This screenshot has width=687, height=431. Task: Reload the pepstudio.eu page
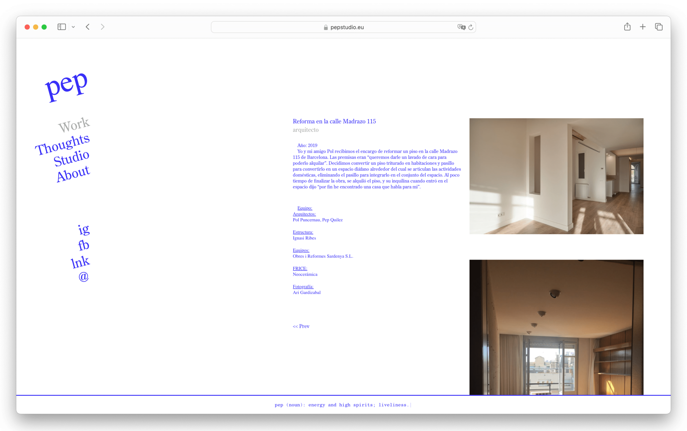471,27
